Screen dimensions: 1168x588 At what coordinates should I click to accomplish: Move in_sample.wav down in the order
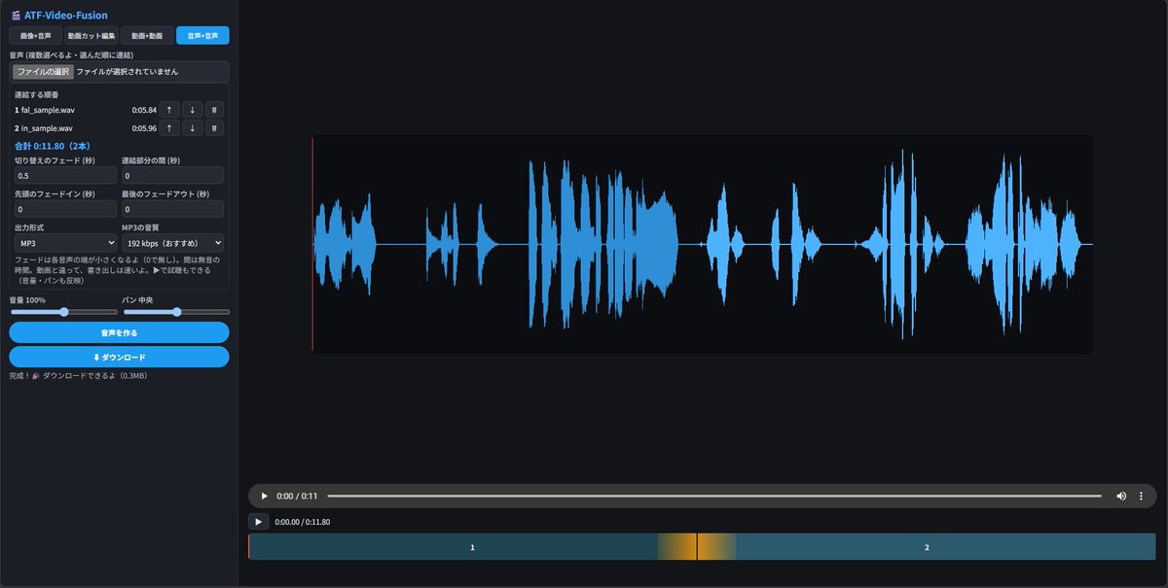[193, 128]
